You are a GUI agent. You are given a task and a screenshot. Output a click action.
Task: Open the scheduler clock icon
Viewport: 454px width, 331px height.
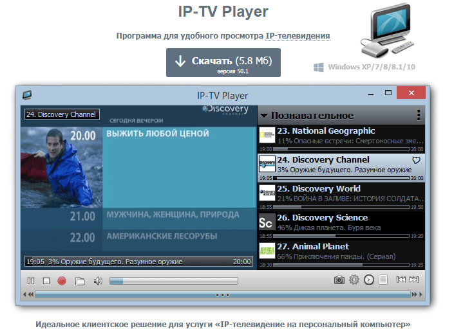[x=368, y=280]
